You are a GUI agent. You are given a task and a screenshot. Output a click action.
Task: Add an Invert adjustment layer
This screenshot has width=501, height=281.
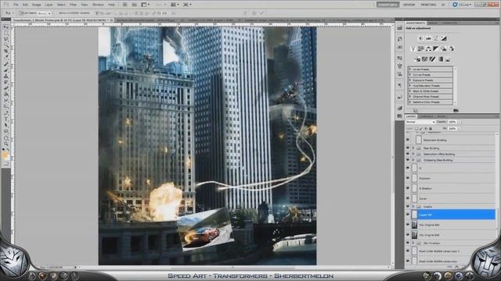tap(417, 59)
